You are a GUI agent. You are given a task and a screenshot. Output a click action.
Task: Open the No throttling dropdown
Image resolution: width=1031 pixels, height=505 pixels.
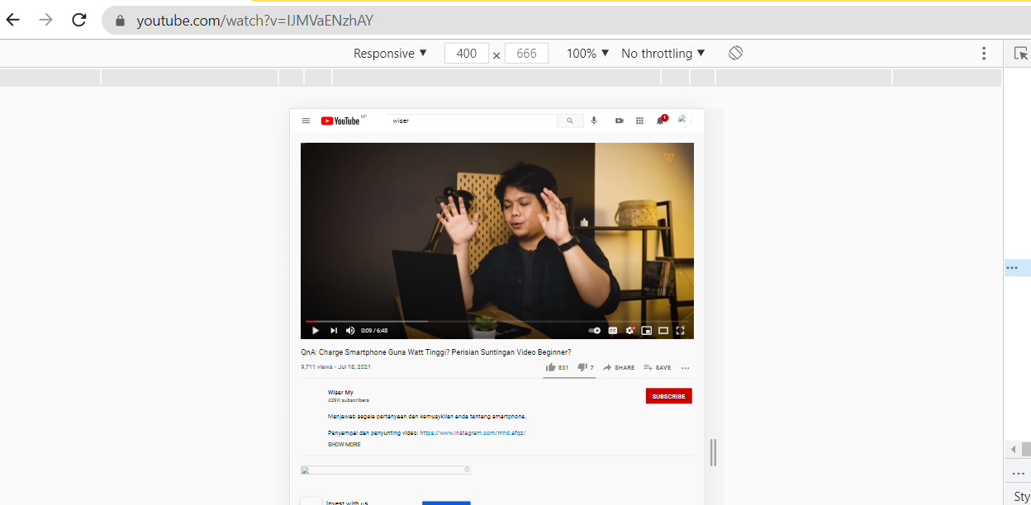tap(663, 53)
